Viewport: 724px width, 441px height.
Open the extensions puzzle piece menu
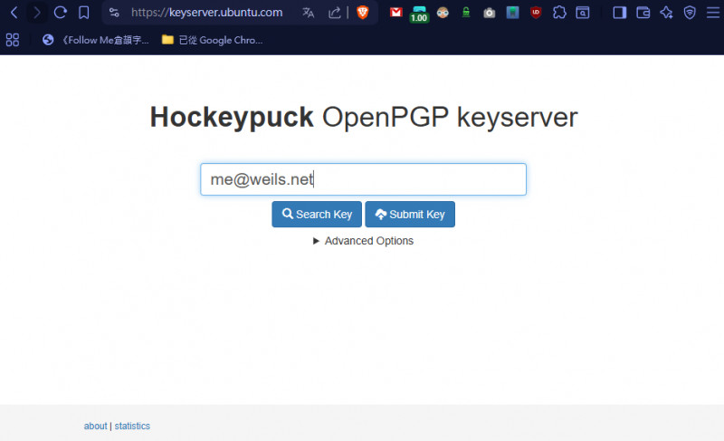click(559, 13)
